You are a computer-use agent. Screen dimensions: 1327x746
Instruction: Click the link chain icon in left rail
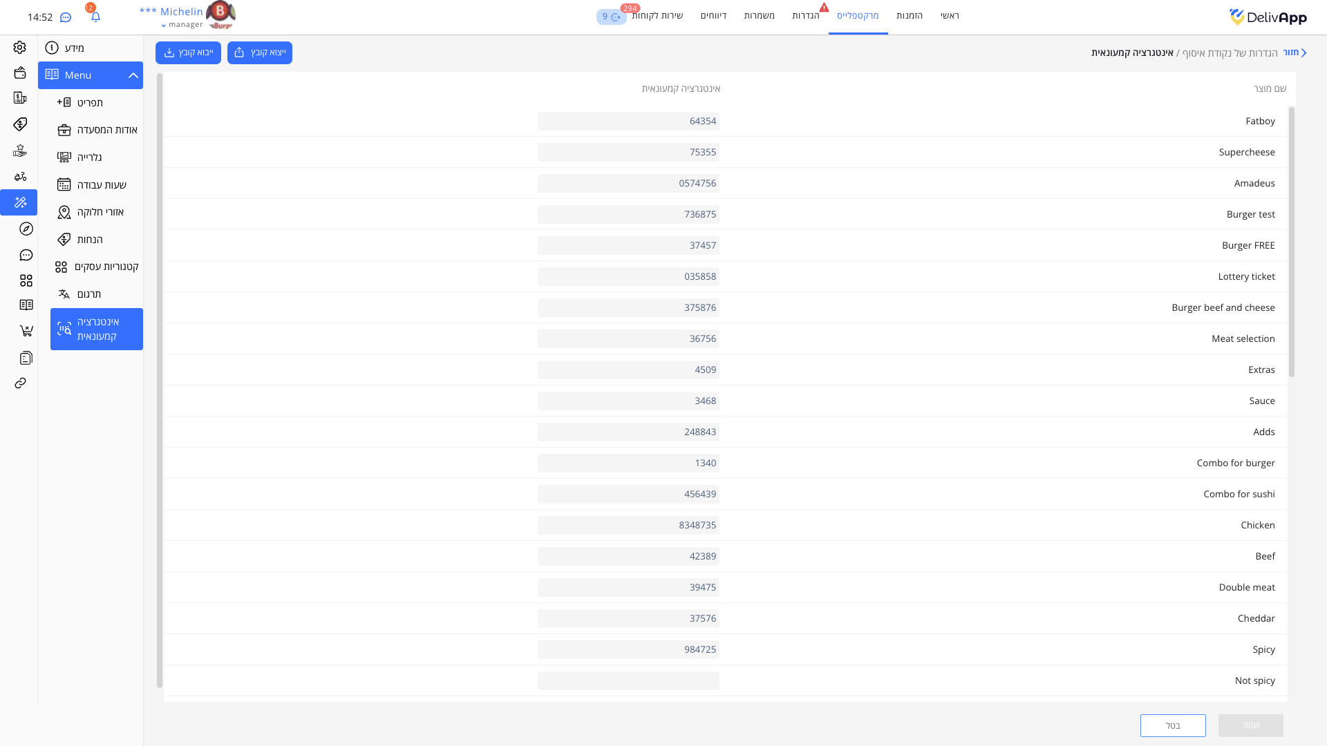[20, 383]
